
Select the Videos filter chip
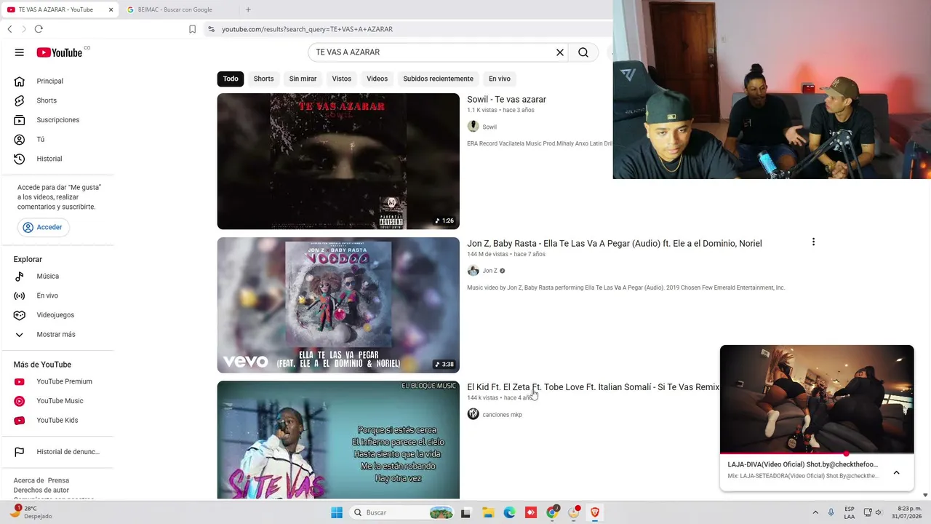[377, 79]
